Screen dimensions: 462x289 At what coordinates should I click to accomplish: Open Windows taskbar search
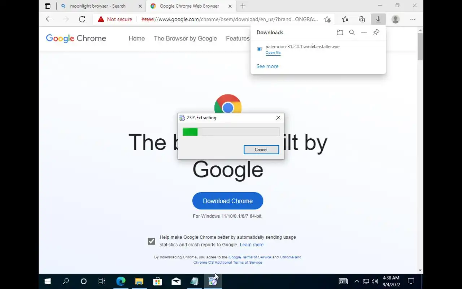66,281
